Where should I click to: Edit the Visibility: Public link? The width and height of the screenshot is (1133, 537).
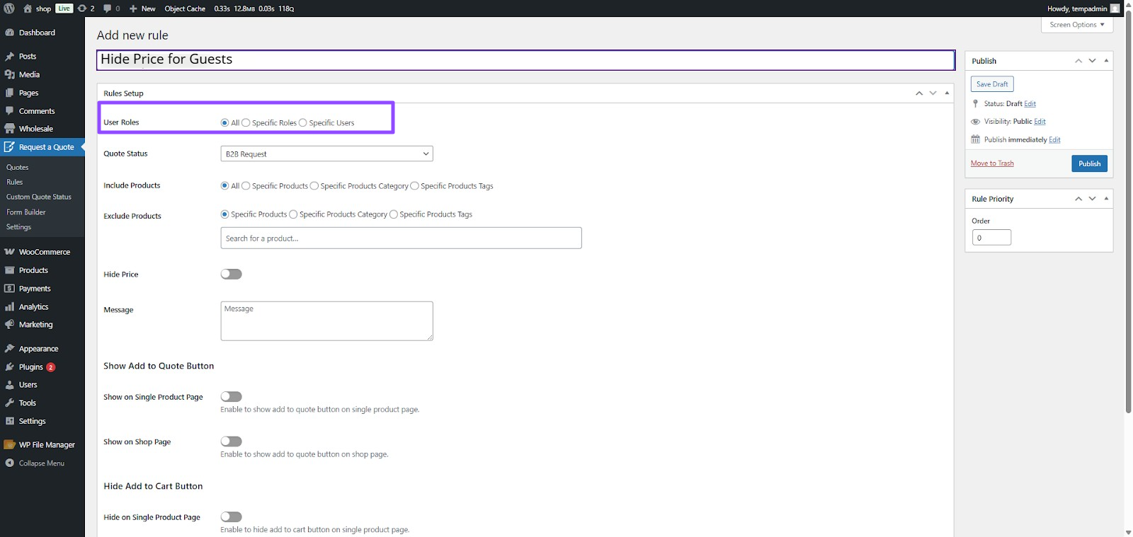[1040, 122]
